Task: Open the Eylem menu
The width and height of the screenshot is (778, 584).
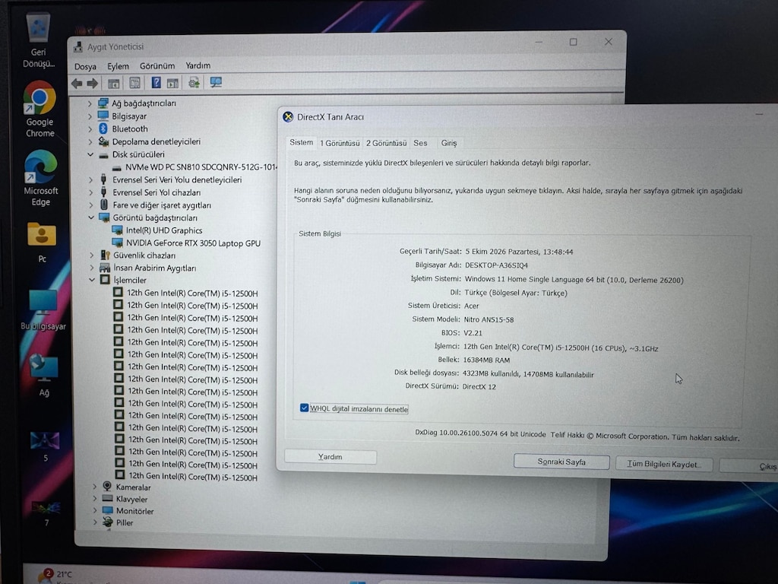Action: tap(118, 66)
